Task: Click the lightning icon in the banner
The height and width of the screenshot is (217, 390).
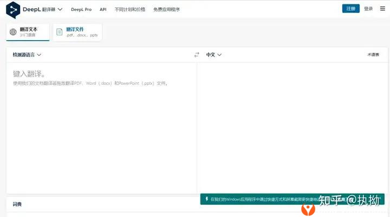Action: coord(206,199)
